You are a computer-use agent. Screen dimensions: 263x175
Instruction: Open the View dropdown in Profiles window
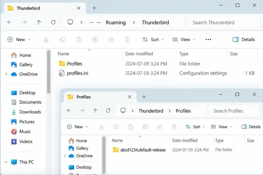click(x=221, y=127)
